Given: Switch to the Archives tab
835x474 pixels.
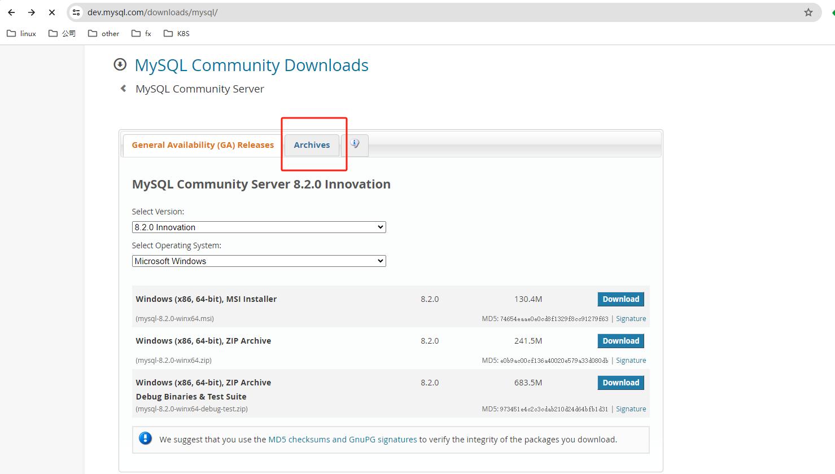Looking at the screenshot, I should [312, 145].
